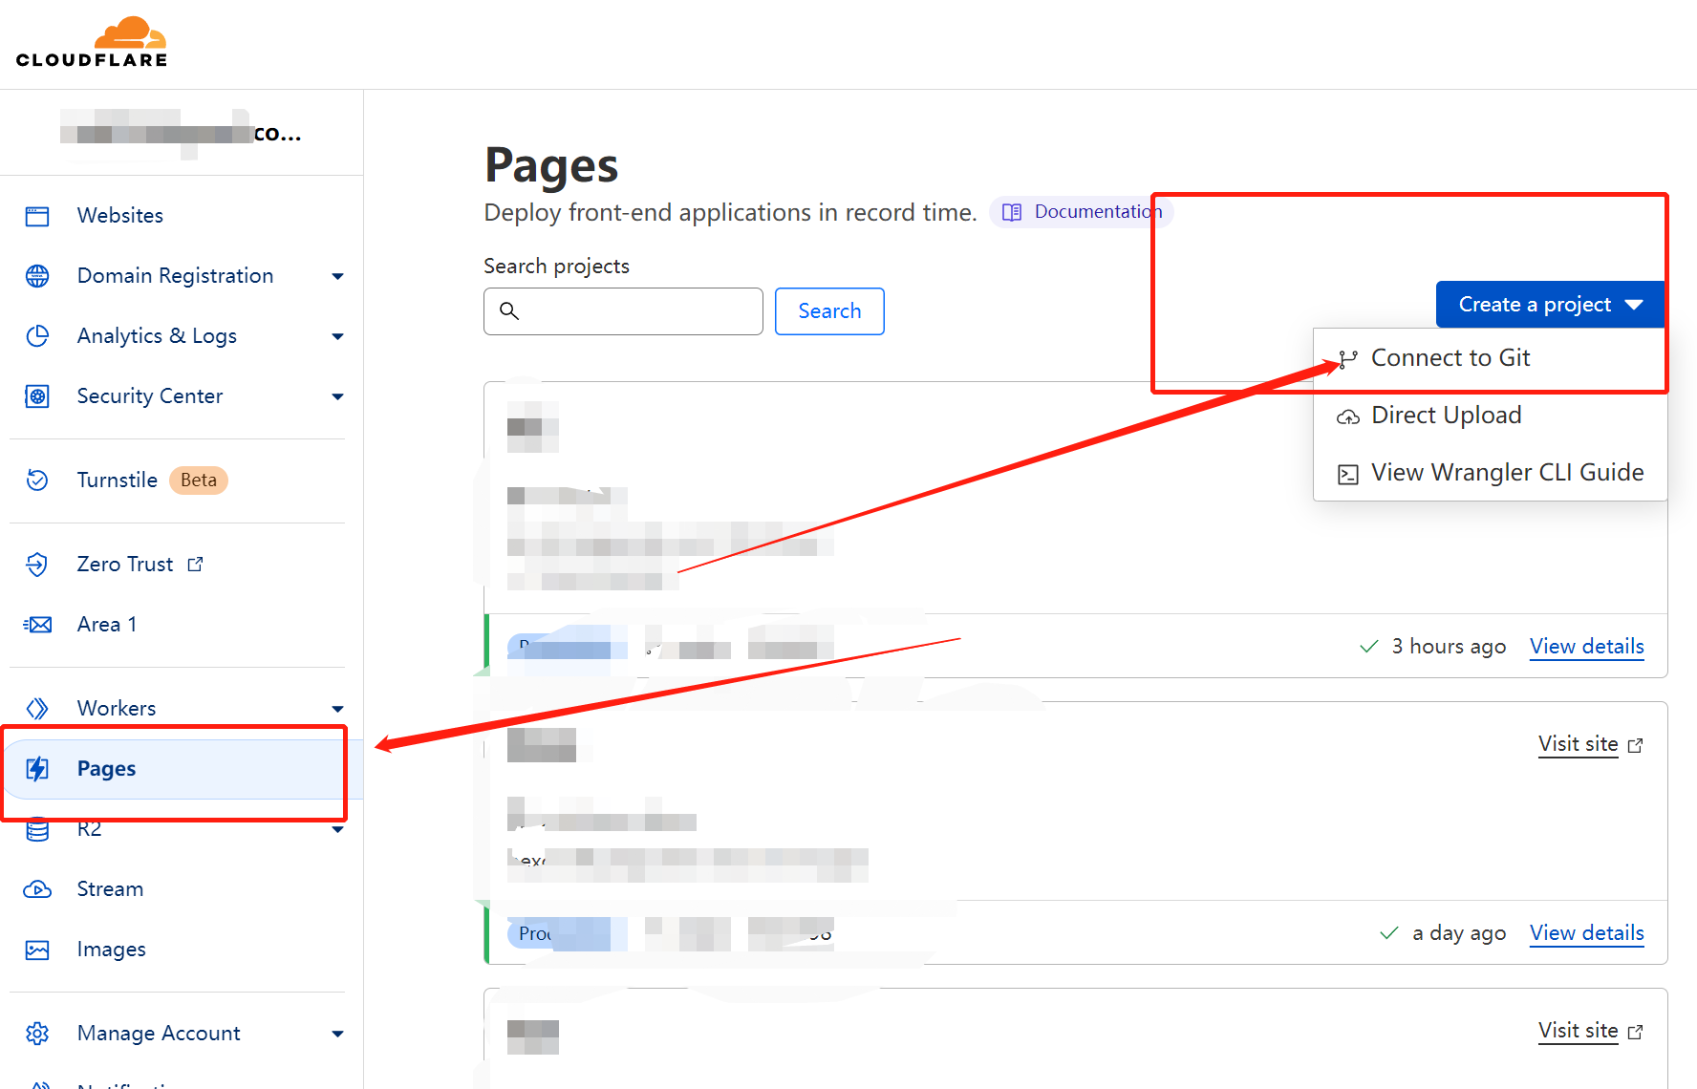Screen dimensions: 1697x1089
Task: Click the Domain Registration globe icon
Action: pos(37,276)
